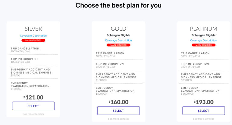
Task: Click the Silver $121.00 price
Action: point(33,97)
